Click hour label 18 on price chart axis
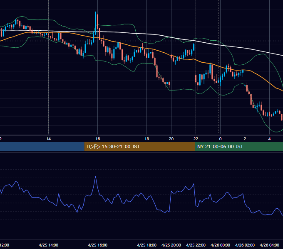The width and height of the screenshot is (283, 249). (147, 139)
